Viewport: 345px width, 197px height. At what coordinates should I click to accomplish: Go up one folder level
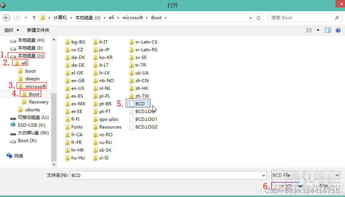pyautogui.click(x=34, y=18)
